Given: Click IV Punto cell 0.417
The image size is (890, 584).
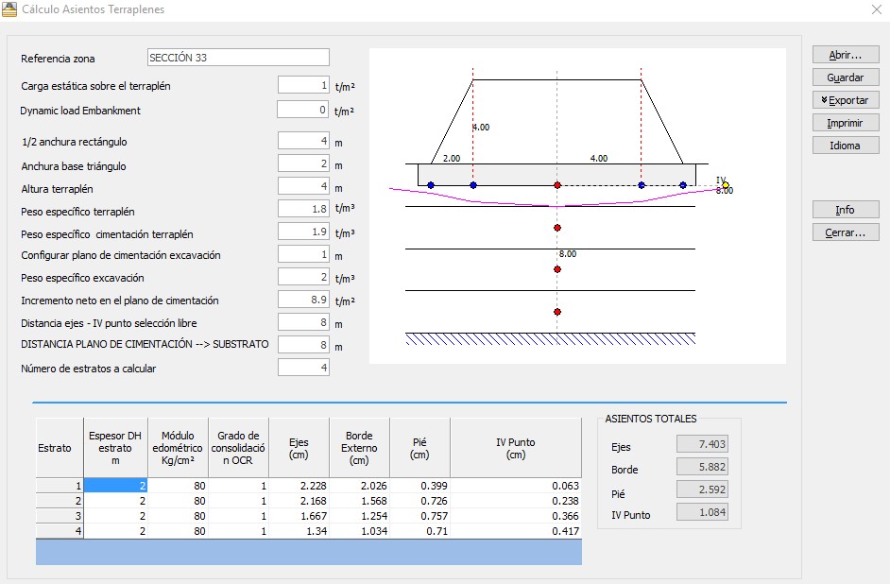Looking at the screenshot, I should 516,531.
